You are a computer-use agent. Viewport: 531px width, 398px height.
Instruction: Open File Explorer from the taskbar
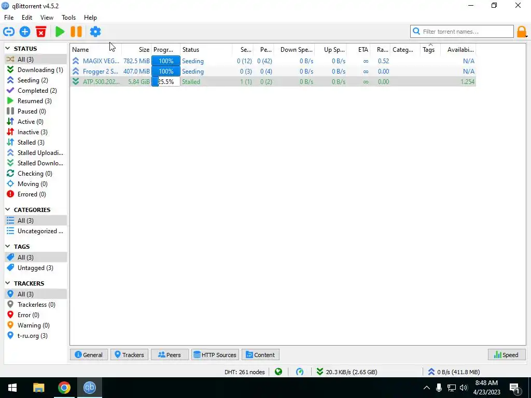[x=38, y=388]
